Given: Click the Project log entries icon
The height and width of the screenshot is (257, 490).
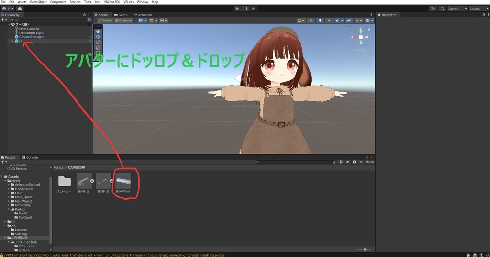Looking at the screenshot, I should pyautogui.click(x=355, y=162).
